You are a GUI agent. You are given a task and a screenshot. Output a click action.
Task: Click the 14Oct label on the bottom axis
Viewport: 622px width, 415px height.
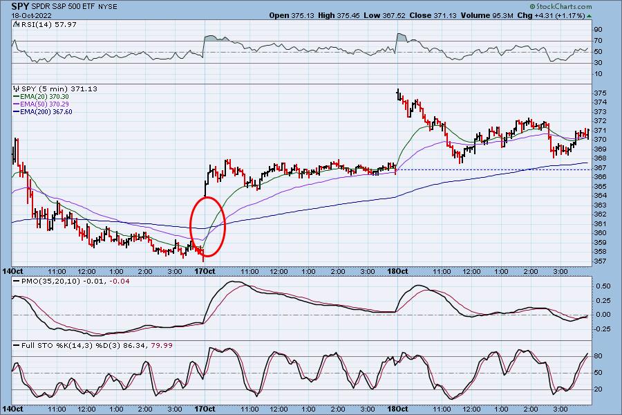[12, 409]
